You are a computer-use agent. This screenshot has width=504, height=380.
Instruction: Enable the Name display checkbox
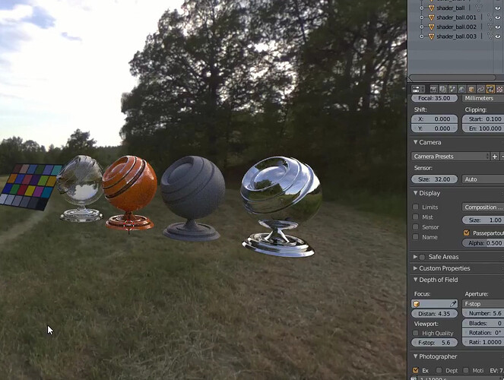pos(416,236)
